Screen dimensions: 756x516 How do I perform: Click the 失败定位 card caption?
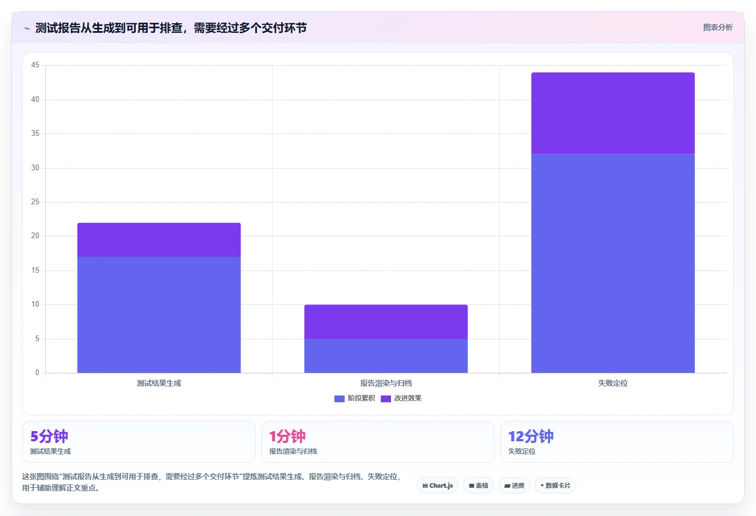522,451
